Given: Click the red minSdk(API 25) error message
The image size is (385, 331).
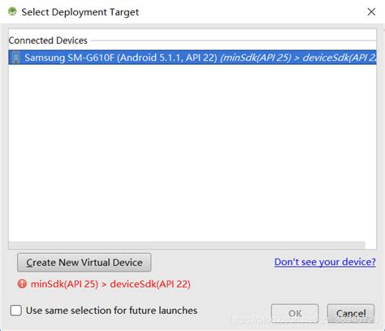Looking at the screenshot, I should point(110,284).
